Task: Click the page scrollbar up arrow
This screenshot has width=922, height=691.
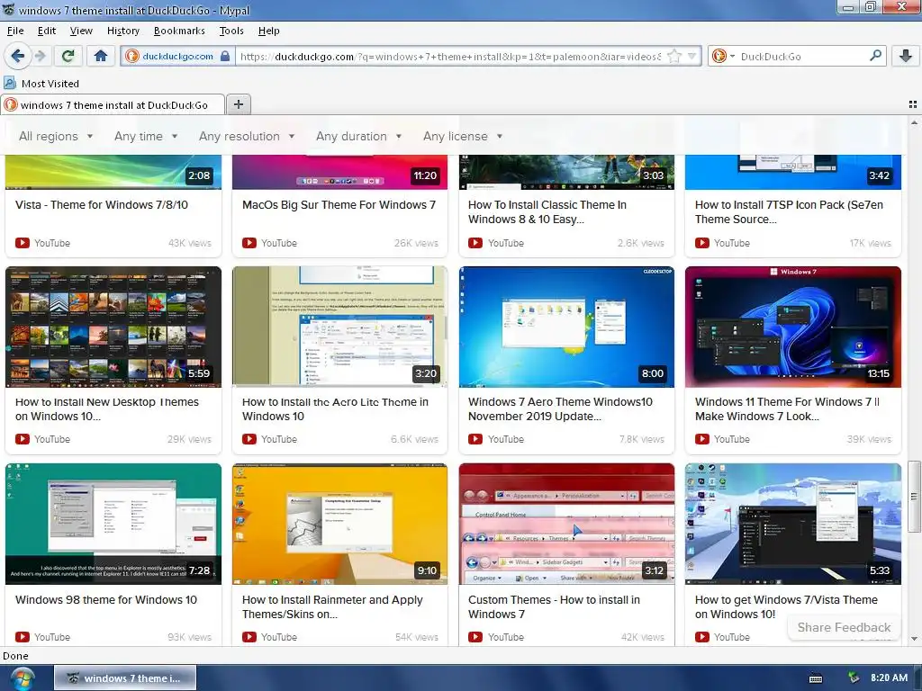Action: (x=915, y=122)
